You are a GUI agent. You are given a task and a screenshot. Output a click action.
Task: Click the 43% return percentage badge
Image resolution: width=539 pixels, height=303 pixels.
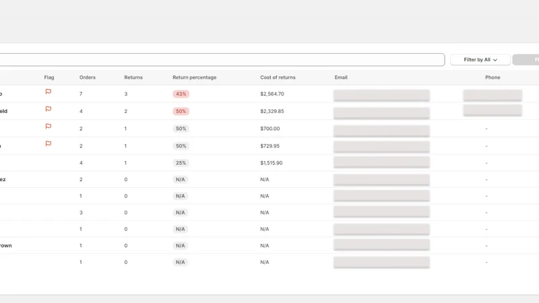pos(181,94)
